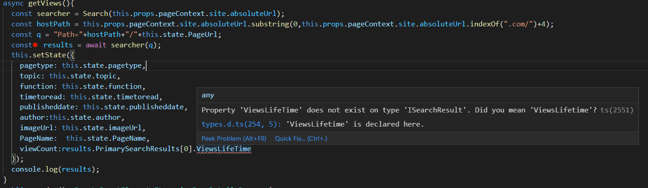This screenshot has height=188, width=648.
Task: Click function property key
Action: [36, 86]
